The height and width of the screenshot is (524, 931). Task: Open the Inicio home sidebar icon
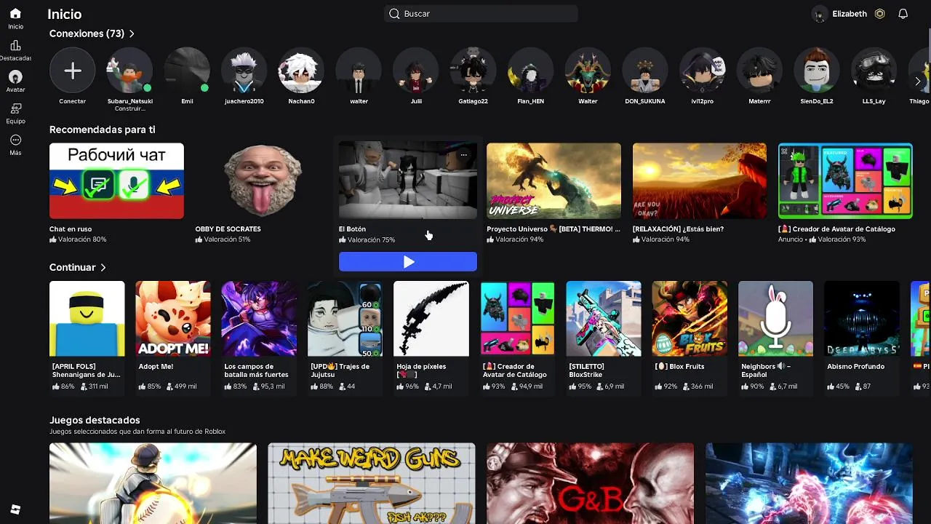tap(15, 14)
